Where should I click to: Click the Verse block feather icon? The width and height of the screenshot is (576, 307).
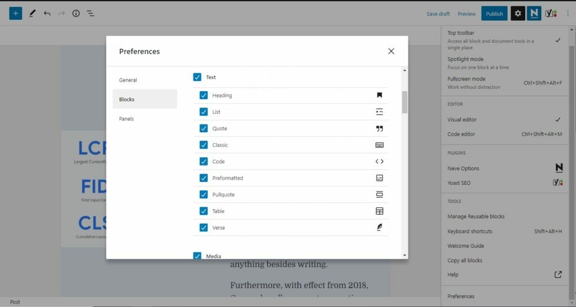[x=380, y=228]
